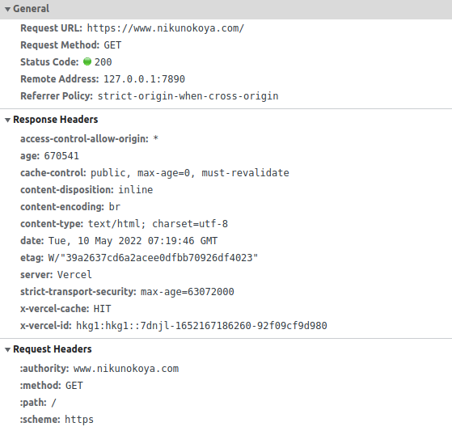Screen dimensions: 452x431
Task: Collapse the General section triangle
Action: (8, 9)
